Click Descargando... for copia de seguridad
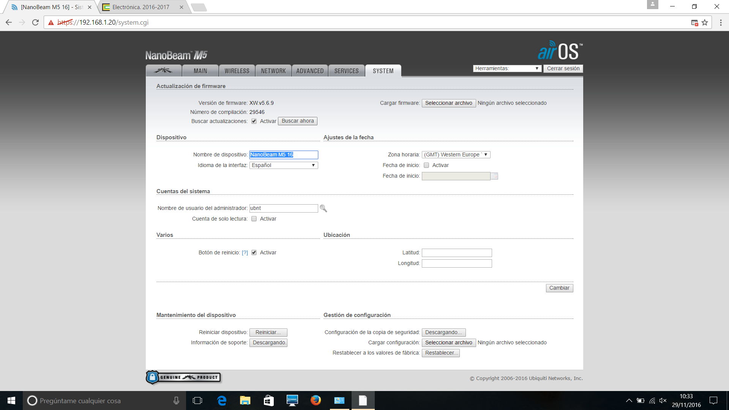The width and height of the screenshot is (729, 410). pos(443,333)
